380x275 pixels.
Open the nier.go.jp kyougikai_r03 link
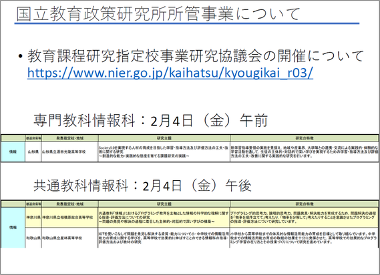pos(170,73)
